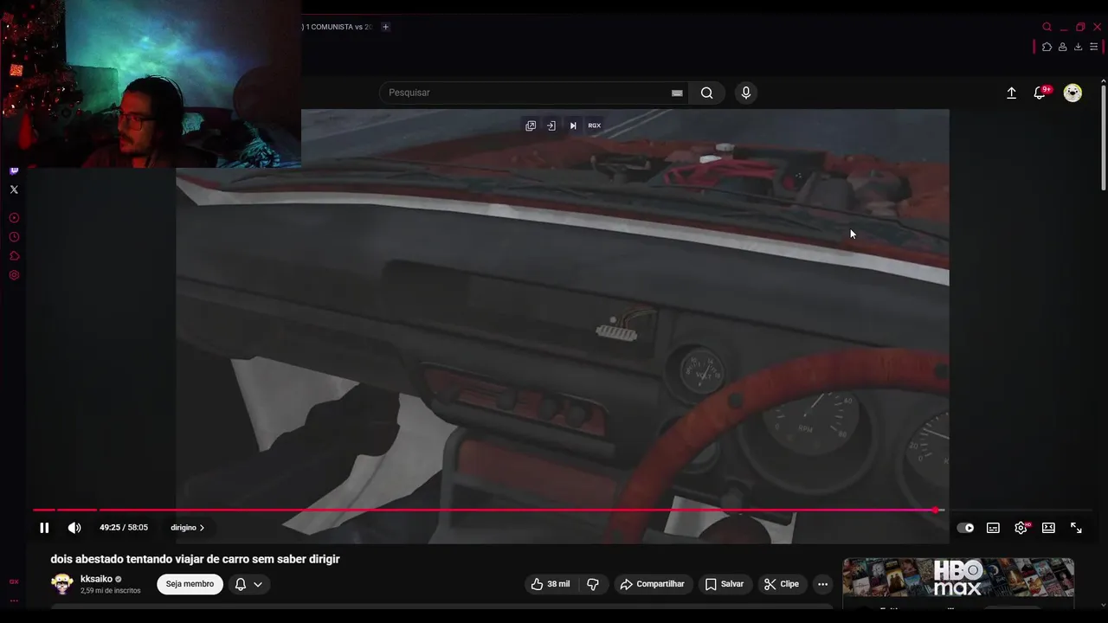Open browser search tabs magnifier
Screen dimensions: 1108x623
click(1047, 27)
